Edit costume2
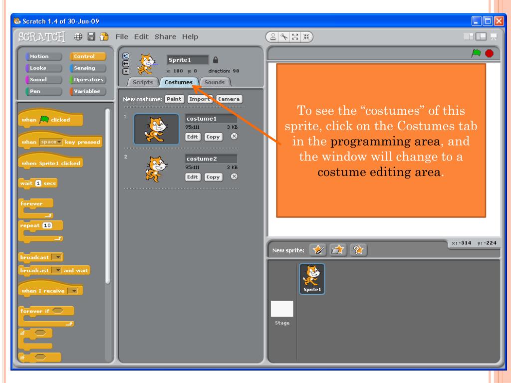 [192, 177]
